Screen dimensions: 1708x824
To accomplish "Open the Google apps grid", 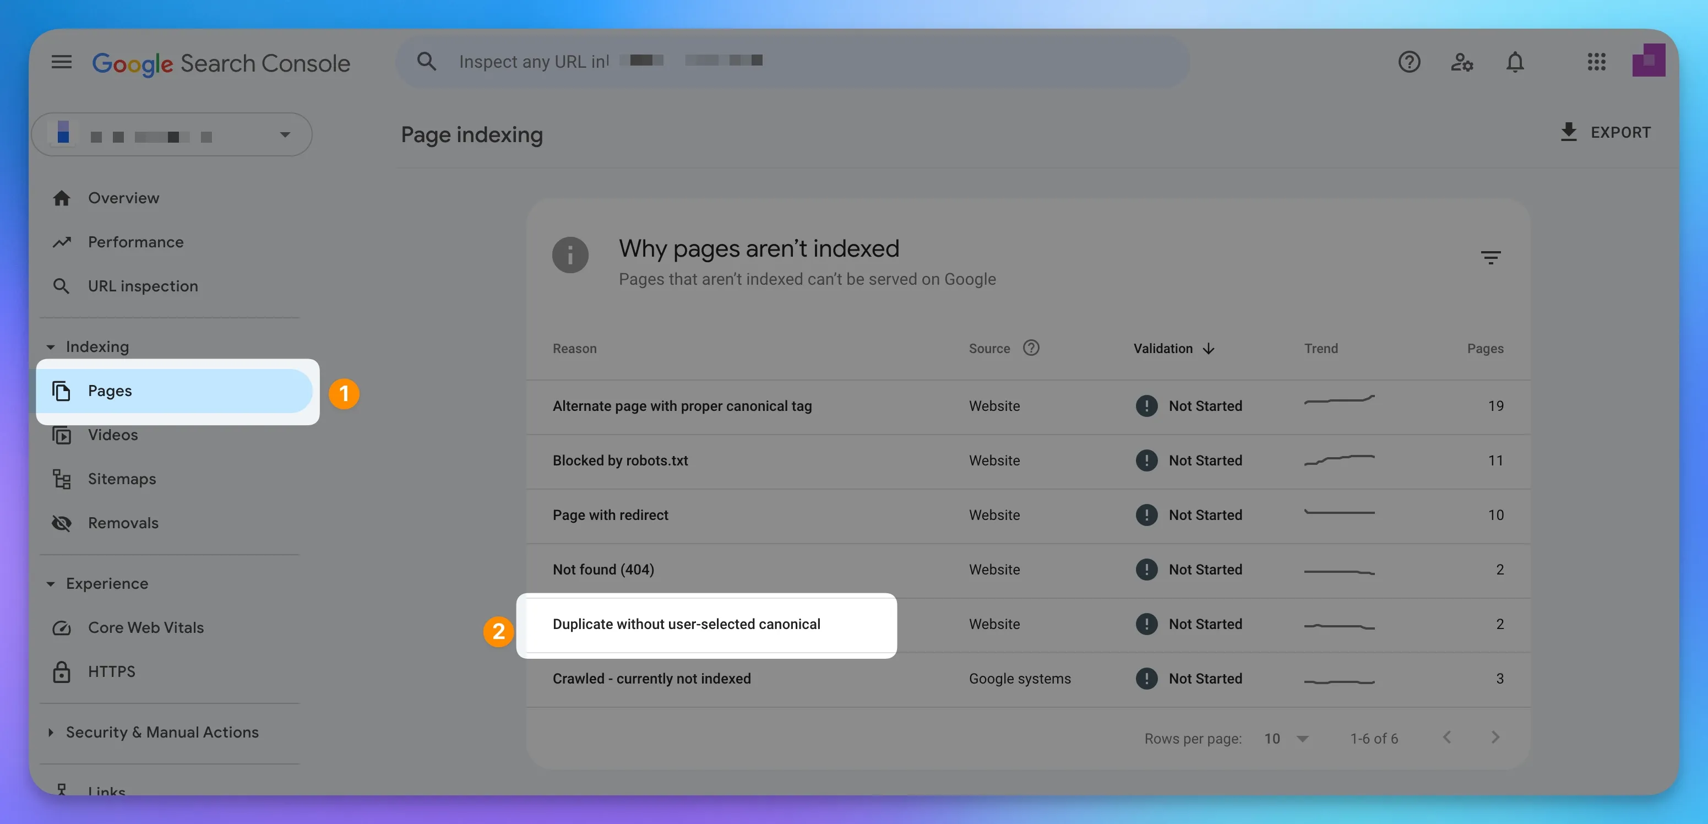I will pyautogui.click(x=1597, y=62).
